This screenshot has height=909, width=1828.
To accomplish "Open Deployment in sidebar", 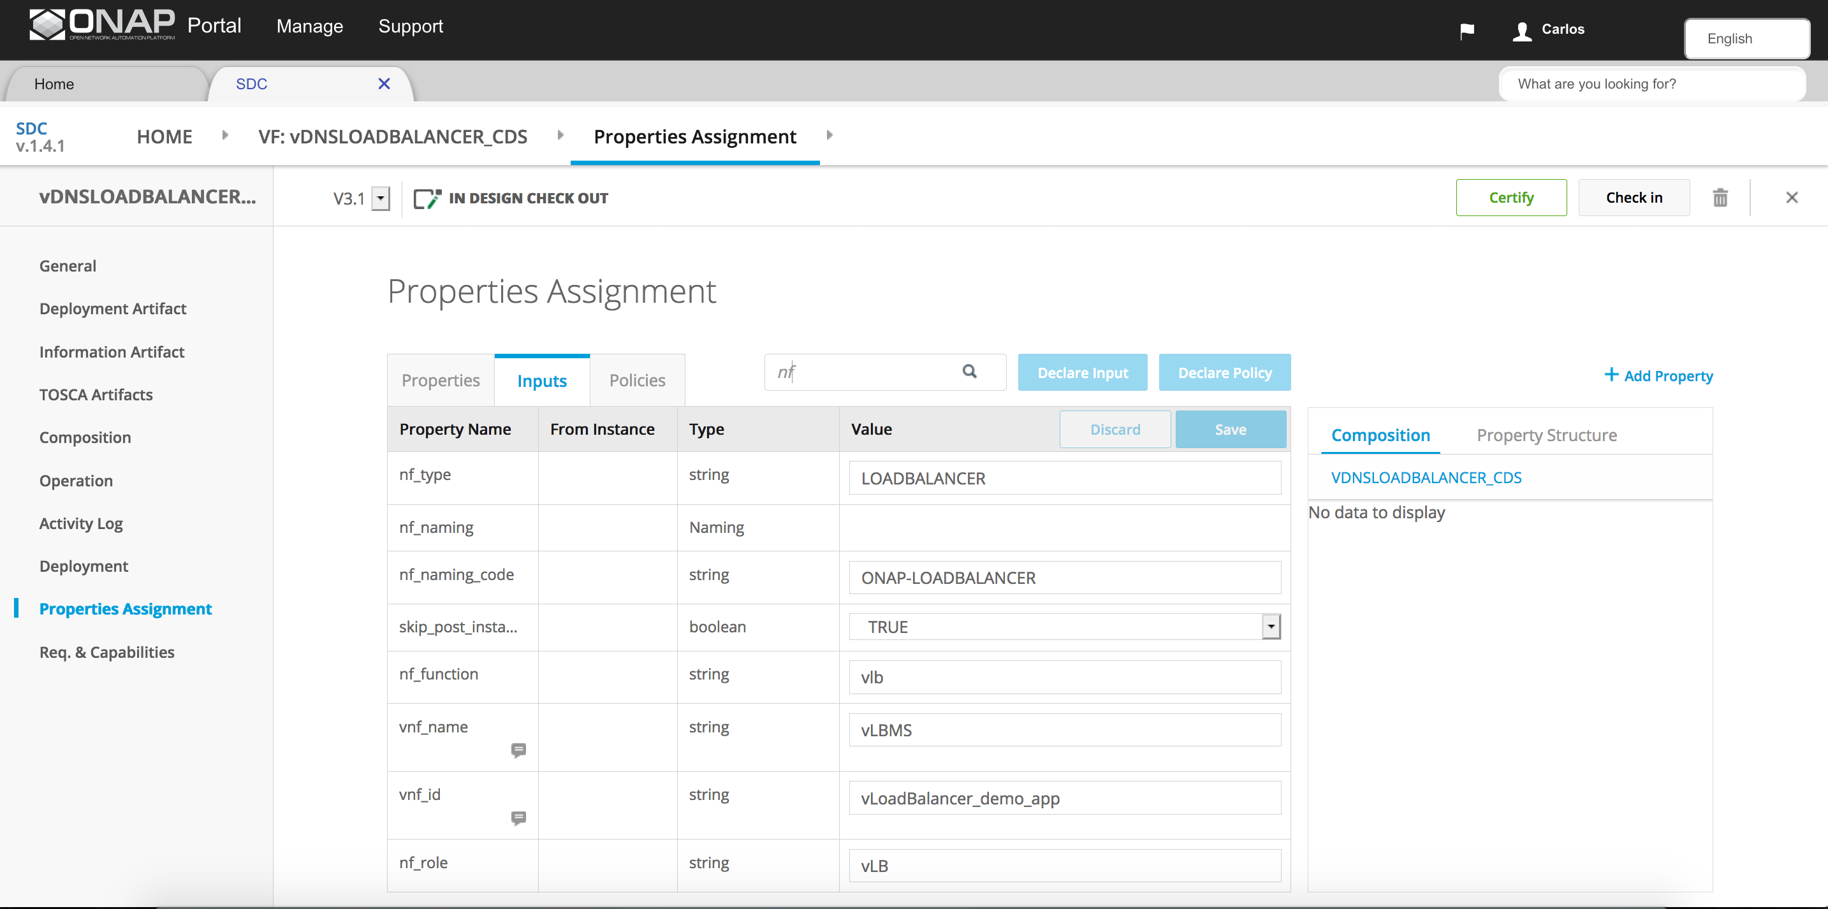I will point(84,566).
